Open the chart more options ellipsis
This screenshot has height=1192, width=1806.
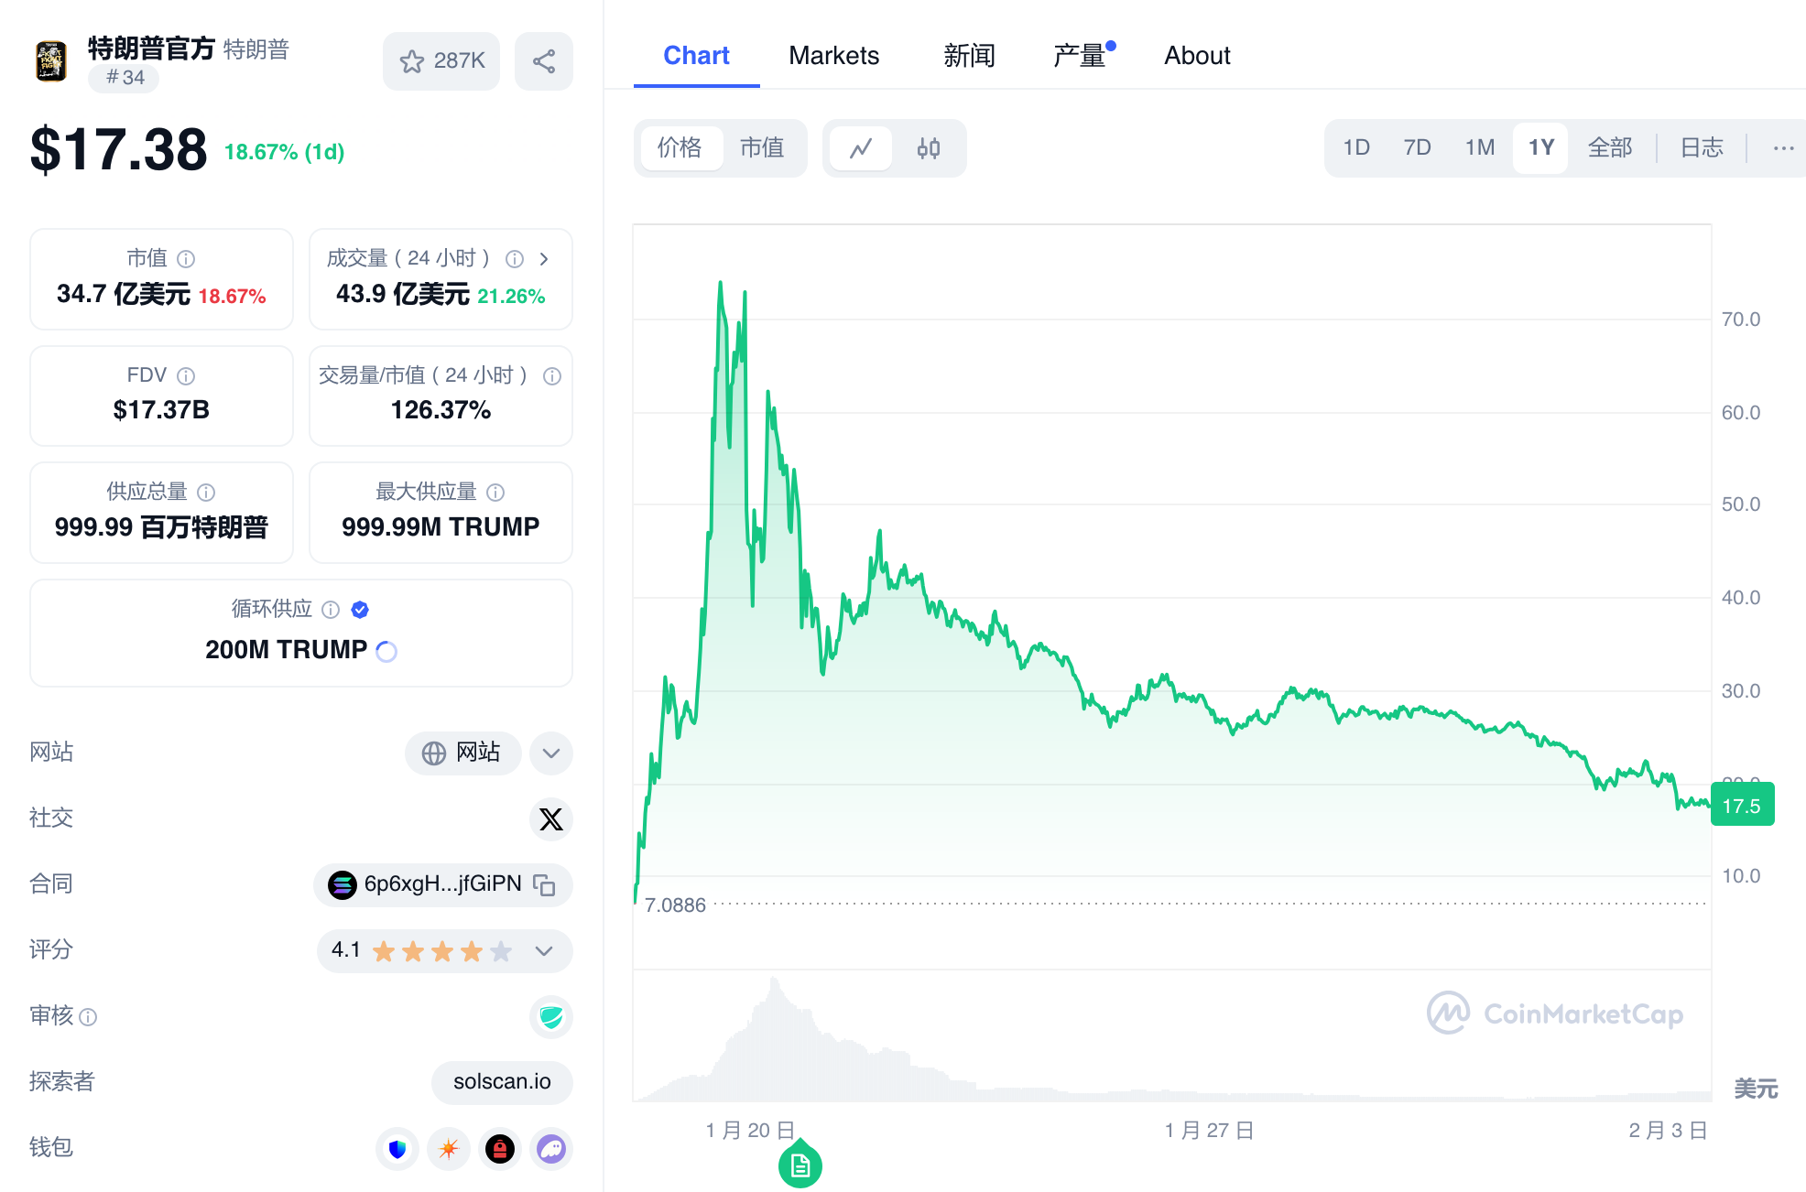click(1783, 147)
